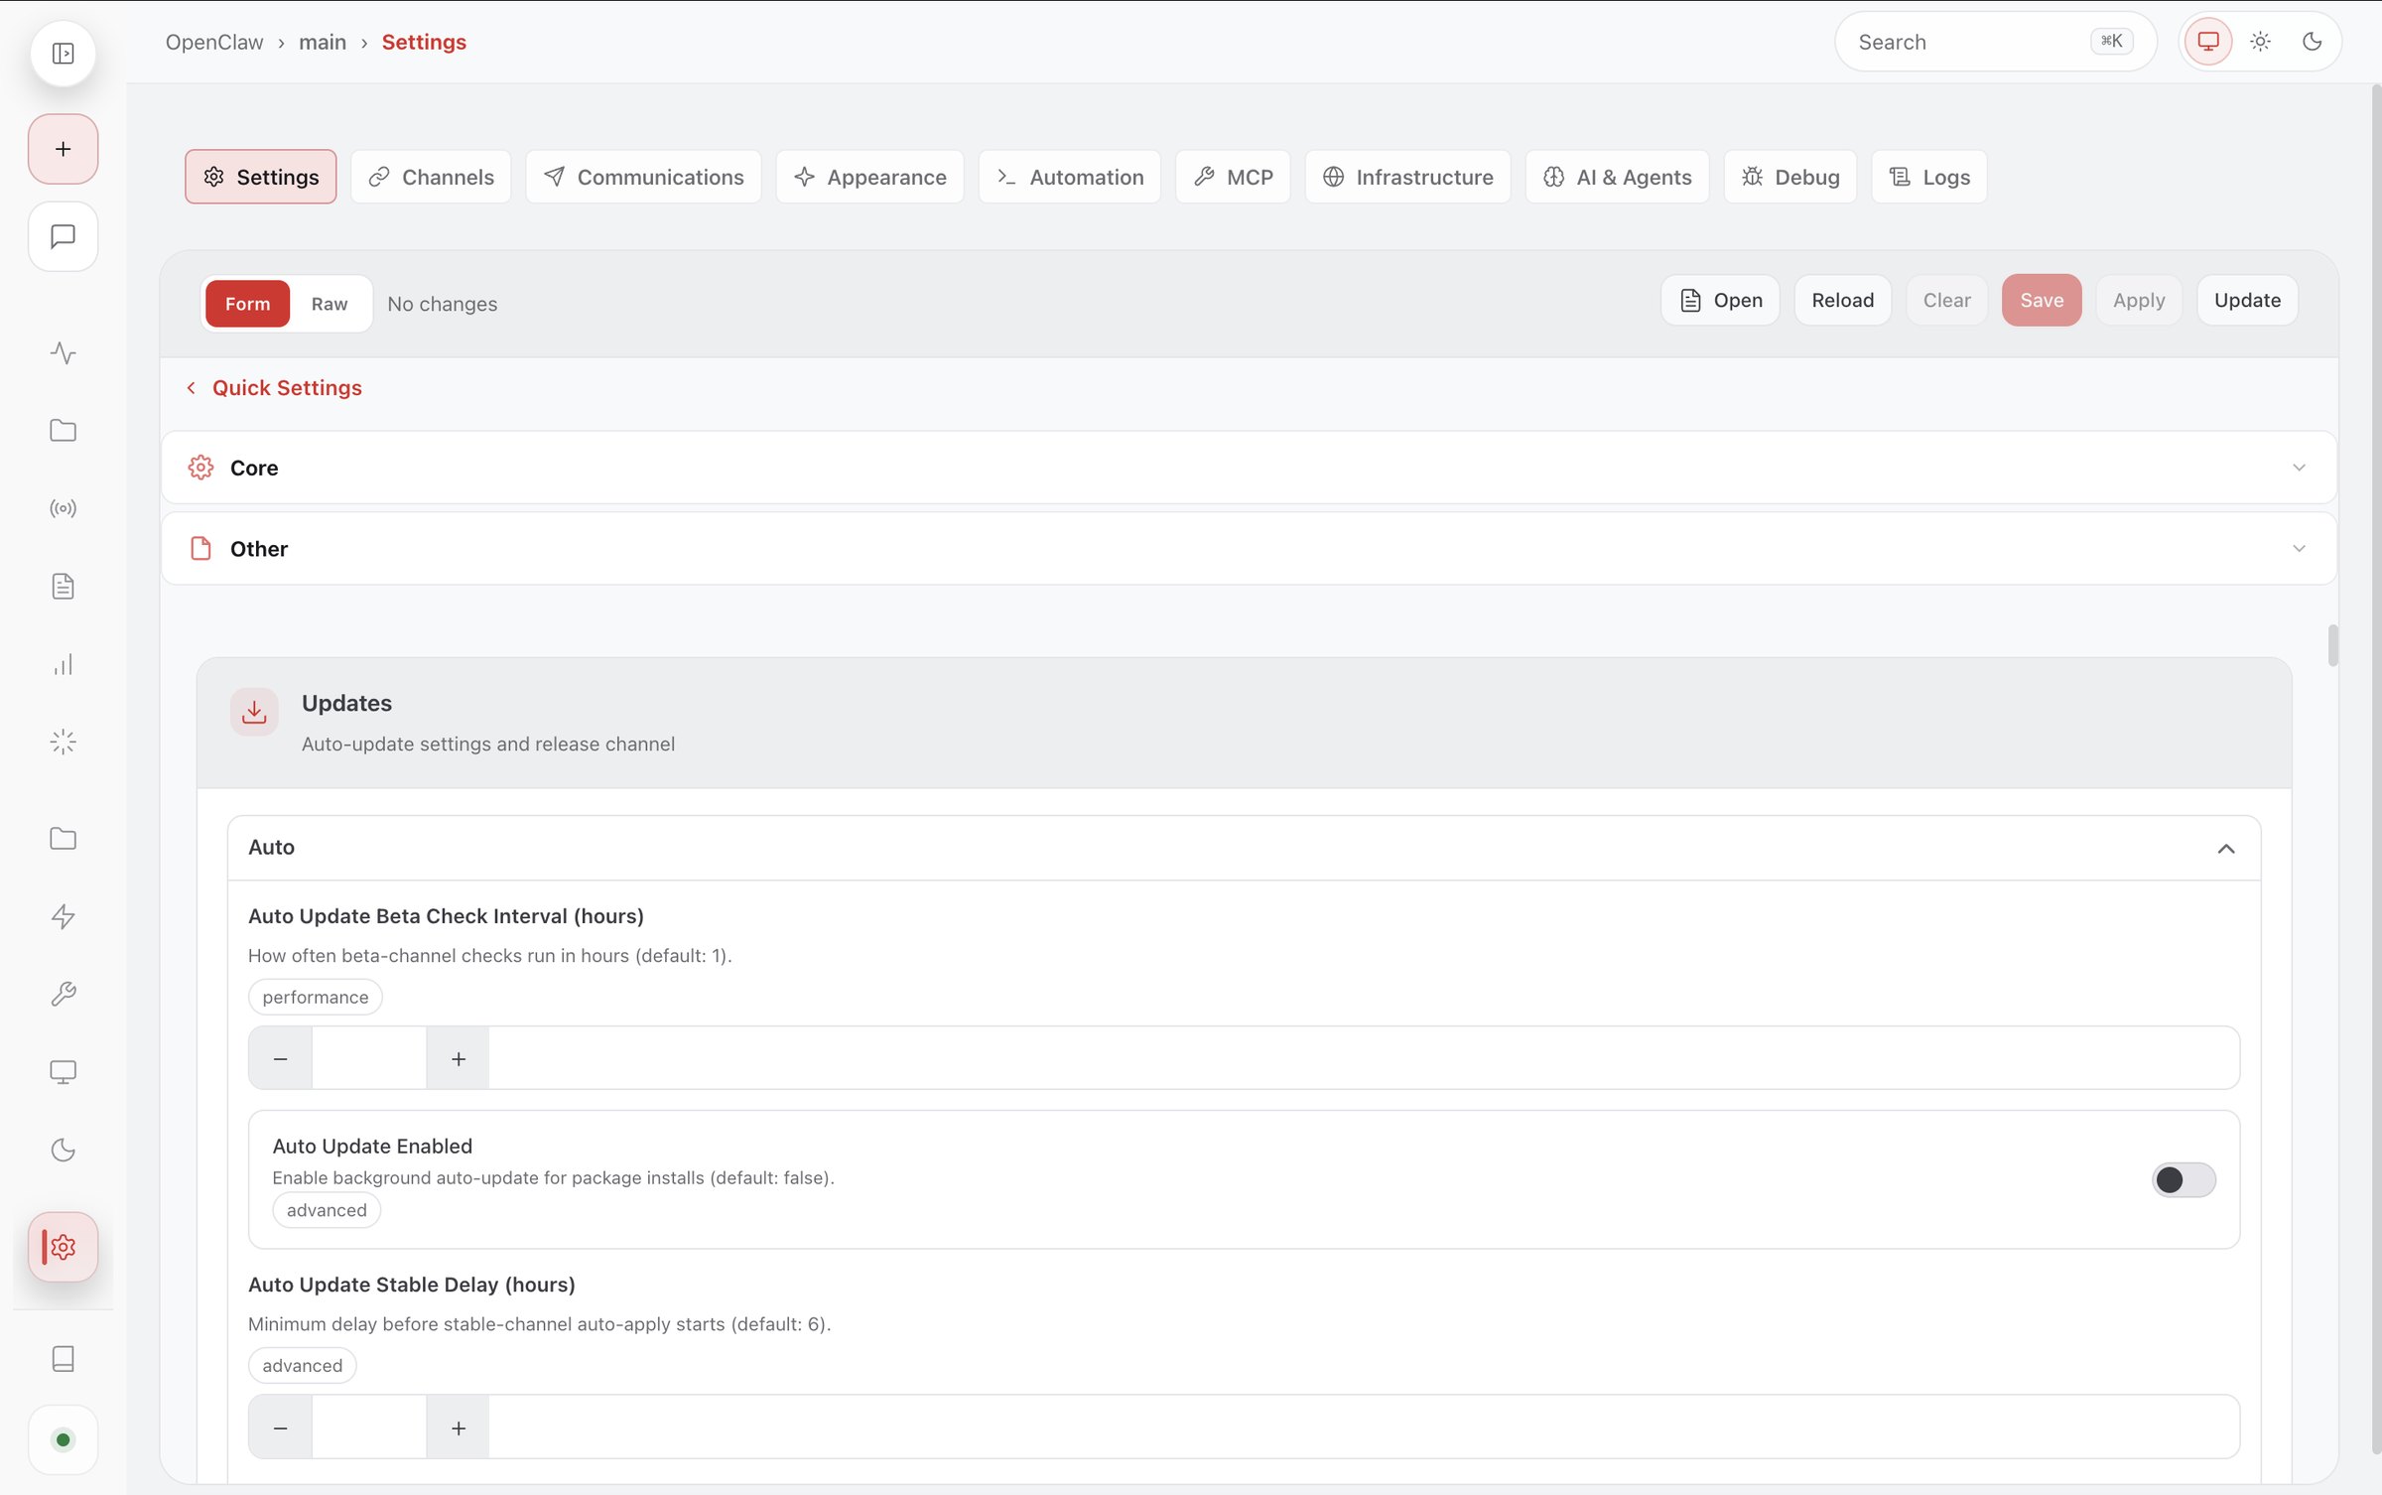The width and height of the screenshot is (2382, 1495).
Task: Open the wrench tools icon in sidebar
Action: [x=63, y=994]
